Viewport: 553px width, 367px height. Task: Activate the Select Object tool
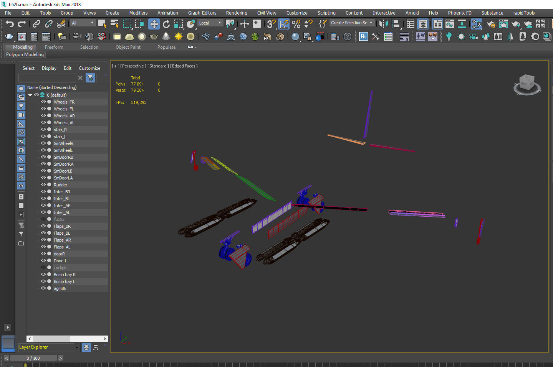point(102,24)
